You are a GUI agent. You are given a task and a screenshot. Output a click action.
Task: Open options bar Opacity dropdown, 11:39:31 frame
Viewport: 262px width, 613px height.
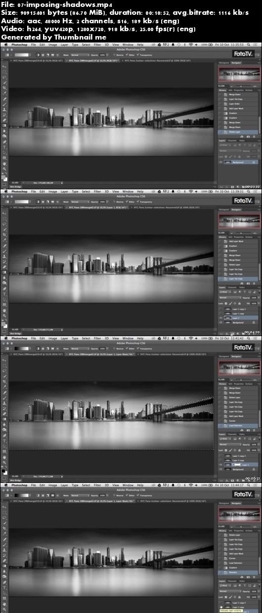pos(108,202)
